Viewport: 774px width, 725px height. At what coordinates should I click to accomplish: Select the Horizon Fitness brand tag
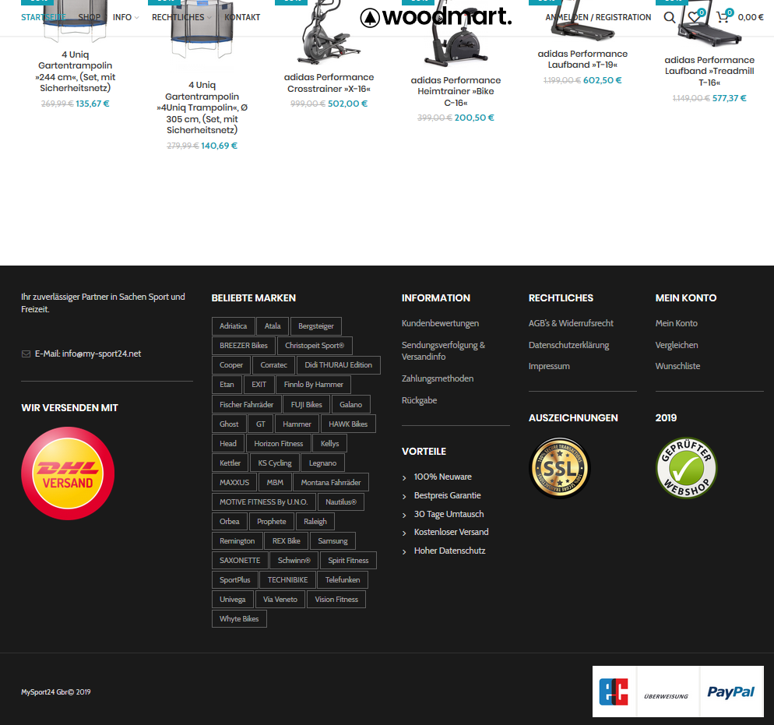279,444
